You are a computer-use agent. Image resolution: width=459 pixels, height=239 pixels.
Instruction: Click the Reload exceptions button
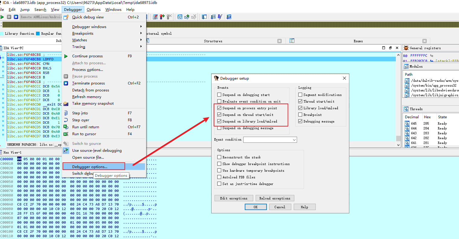coord(275,198)
